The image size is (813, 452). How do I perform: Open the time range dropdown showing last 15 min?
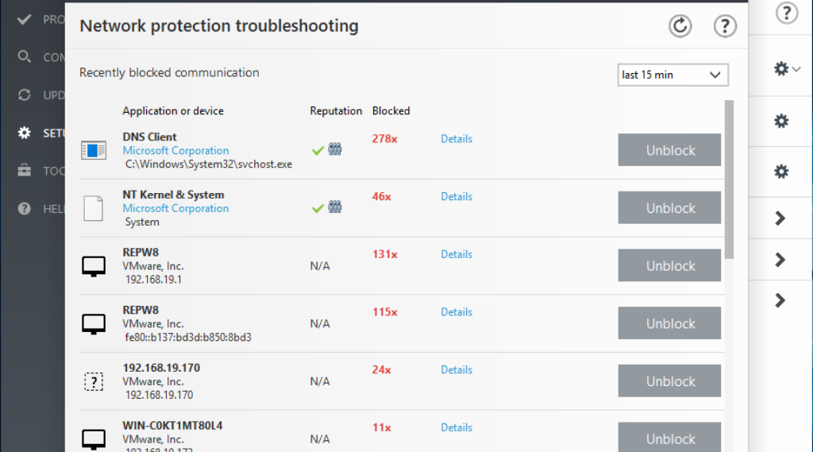pyautogui.click(x=672, y=75)
